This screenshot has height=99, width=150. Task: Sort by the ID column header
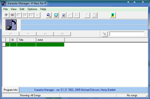coord(13,40)
